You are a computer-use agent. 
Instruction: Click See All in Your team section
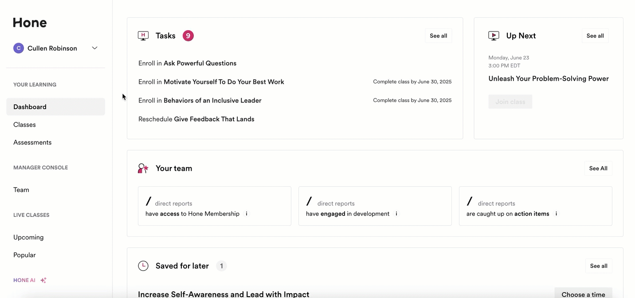(598, 169)
